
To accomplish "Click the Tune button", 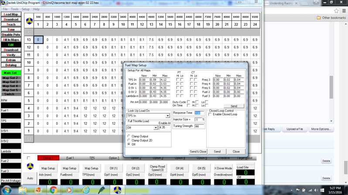I will 11,30.
